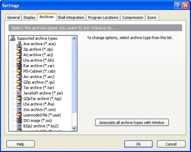Open the Icons tab
The height and width of the screenshot is (152, 191).
pyautogui.click(x=152, y=17)
